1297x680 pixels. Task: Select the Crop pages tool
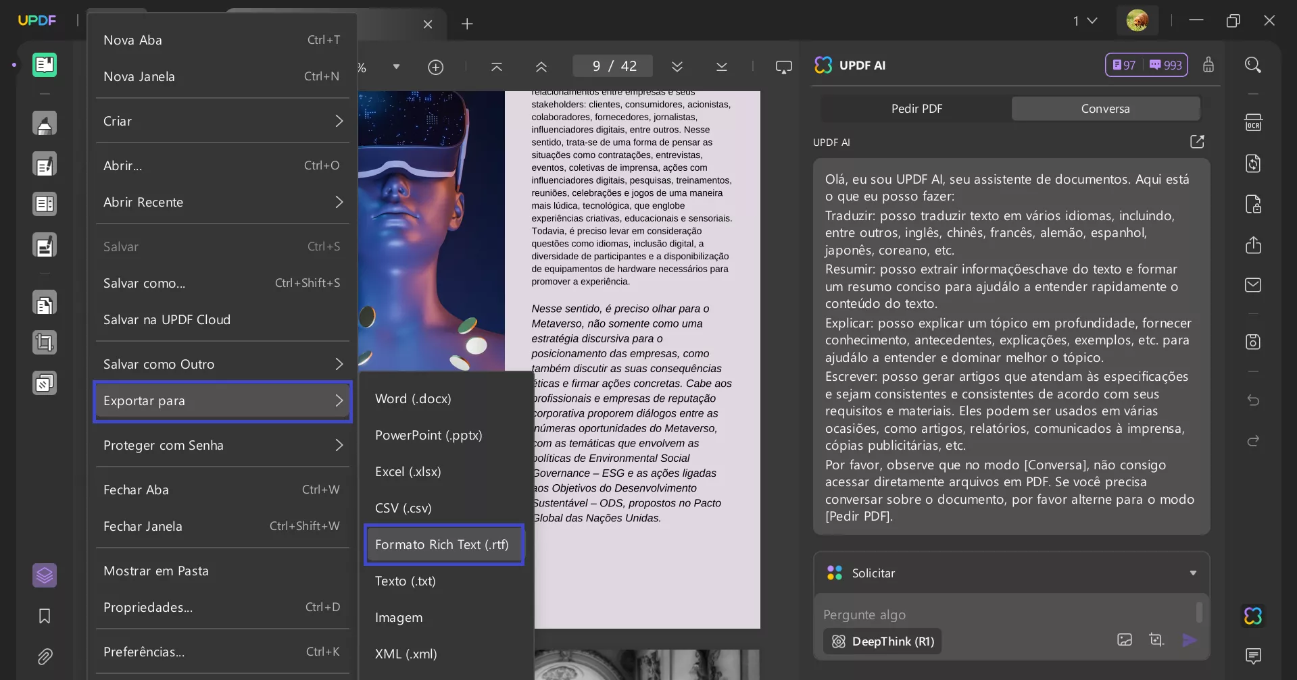(x=45, y=342)
